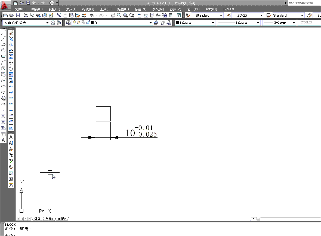The height and width of the screenshot is (236, 321).
Task: Switch to the 布局2 tab
Action: (x=62, y=219)
